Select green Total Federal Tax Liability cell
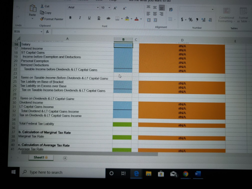Image resolution: width=252 pixels, height=189 pixels. [122, 124]
